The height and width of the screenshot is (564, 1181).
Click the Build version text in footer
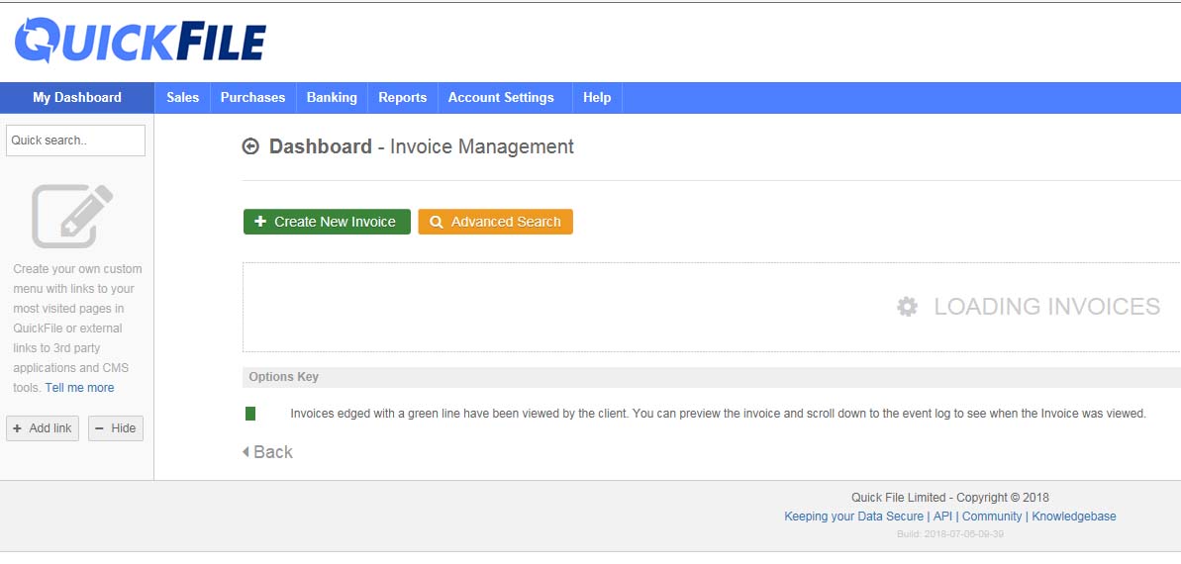[x=949, y=534]
